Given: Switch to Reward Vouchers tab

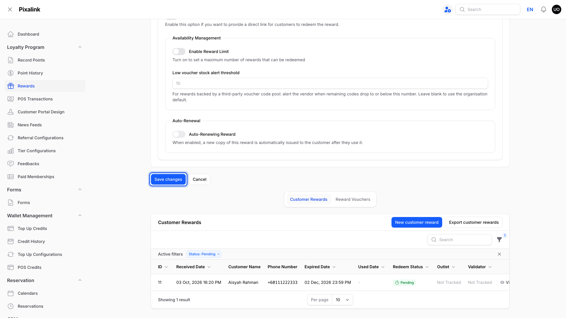Looking at the screenshot, I should coord(353,199).
